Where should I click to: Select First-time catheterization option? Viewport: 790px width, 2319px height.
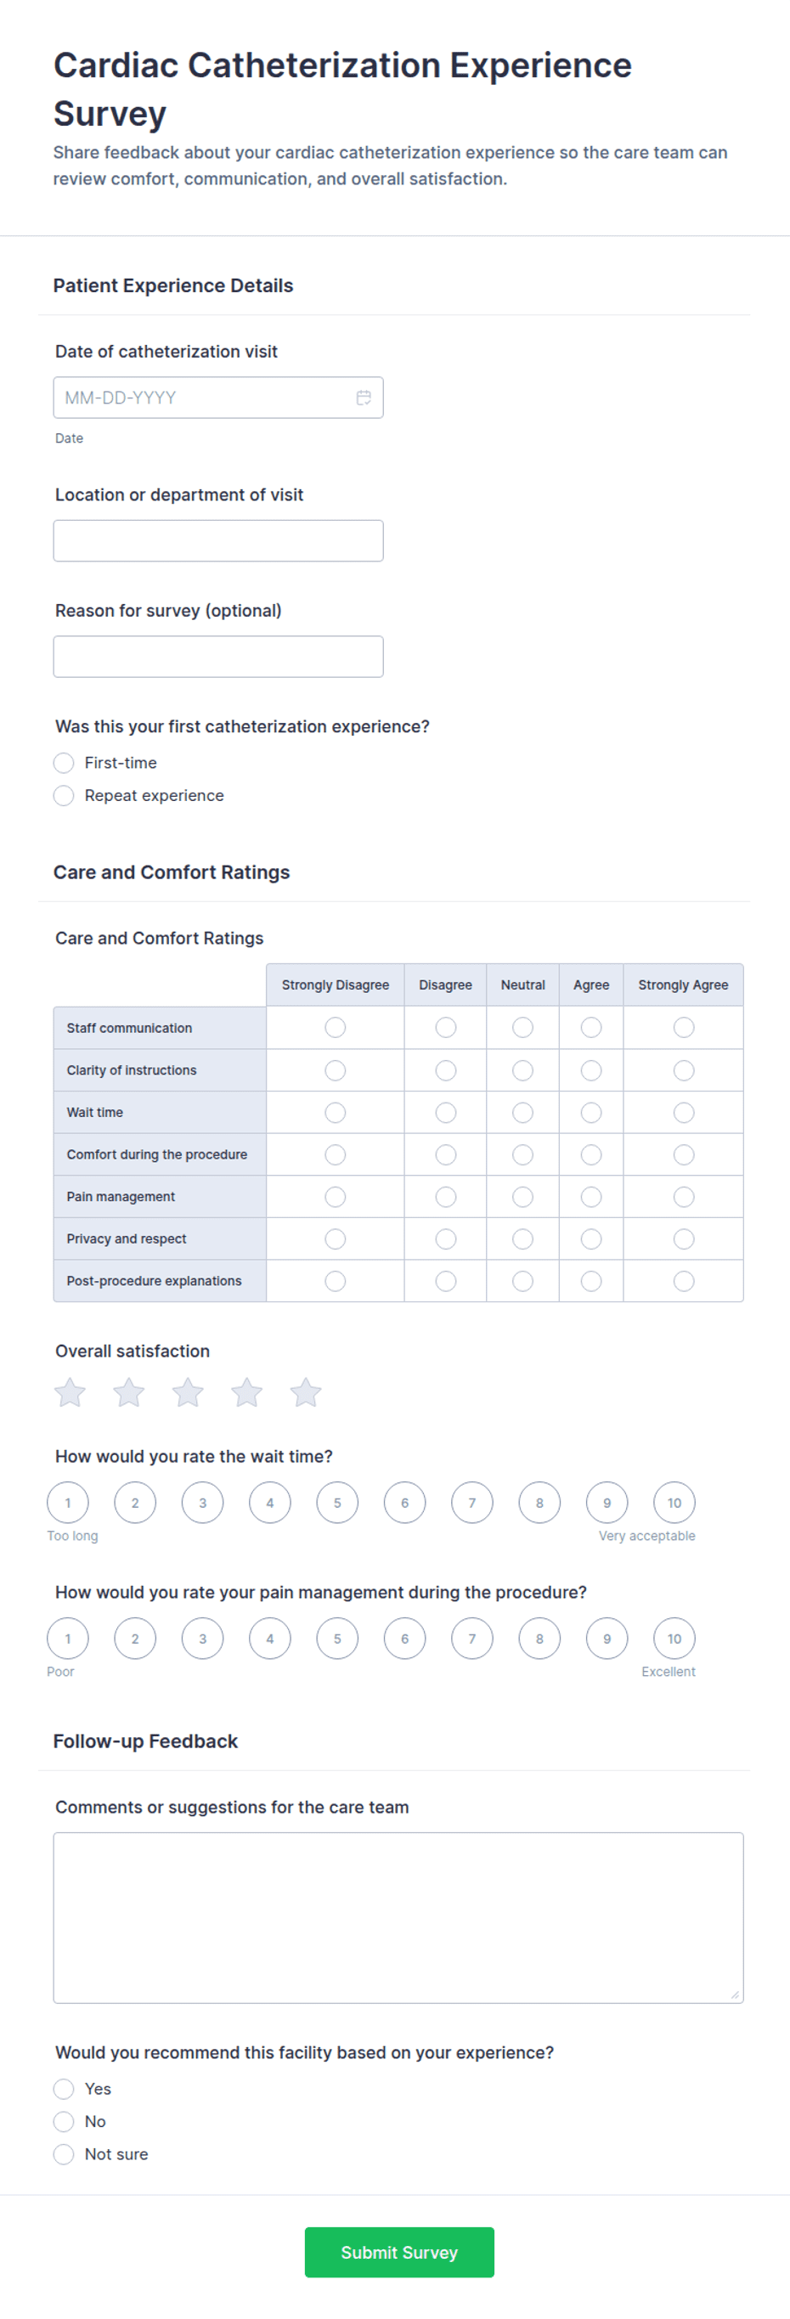pos(64,764)
